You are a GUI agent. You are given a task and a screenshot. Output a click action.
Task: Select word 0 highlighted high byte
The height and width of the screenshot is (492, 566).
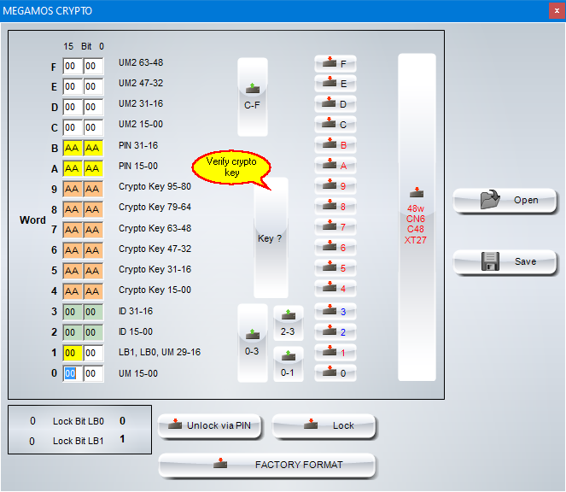click(x=73, y=373)
